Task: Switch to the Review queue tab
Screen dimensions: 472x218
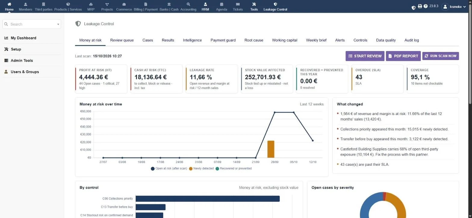Action: click(x=122, y=40)
